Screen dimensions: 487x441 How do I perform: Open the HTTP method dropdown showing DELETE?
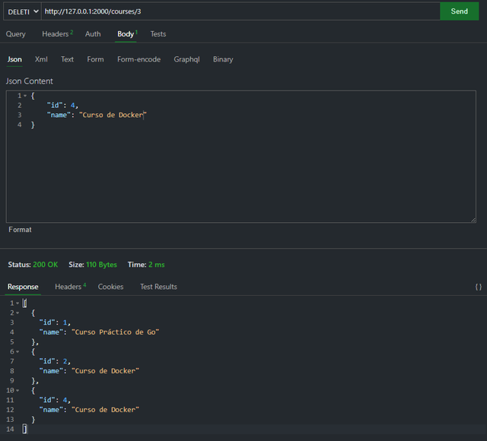pos(22,11)
